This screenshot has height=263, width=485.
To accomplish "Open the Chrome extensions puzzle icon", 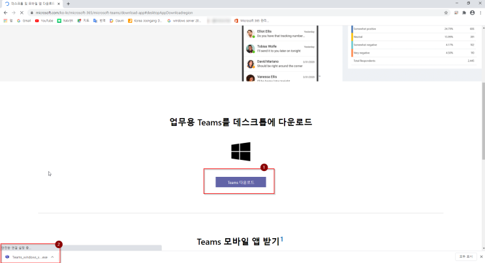I will [464, 12].
